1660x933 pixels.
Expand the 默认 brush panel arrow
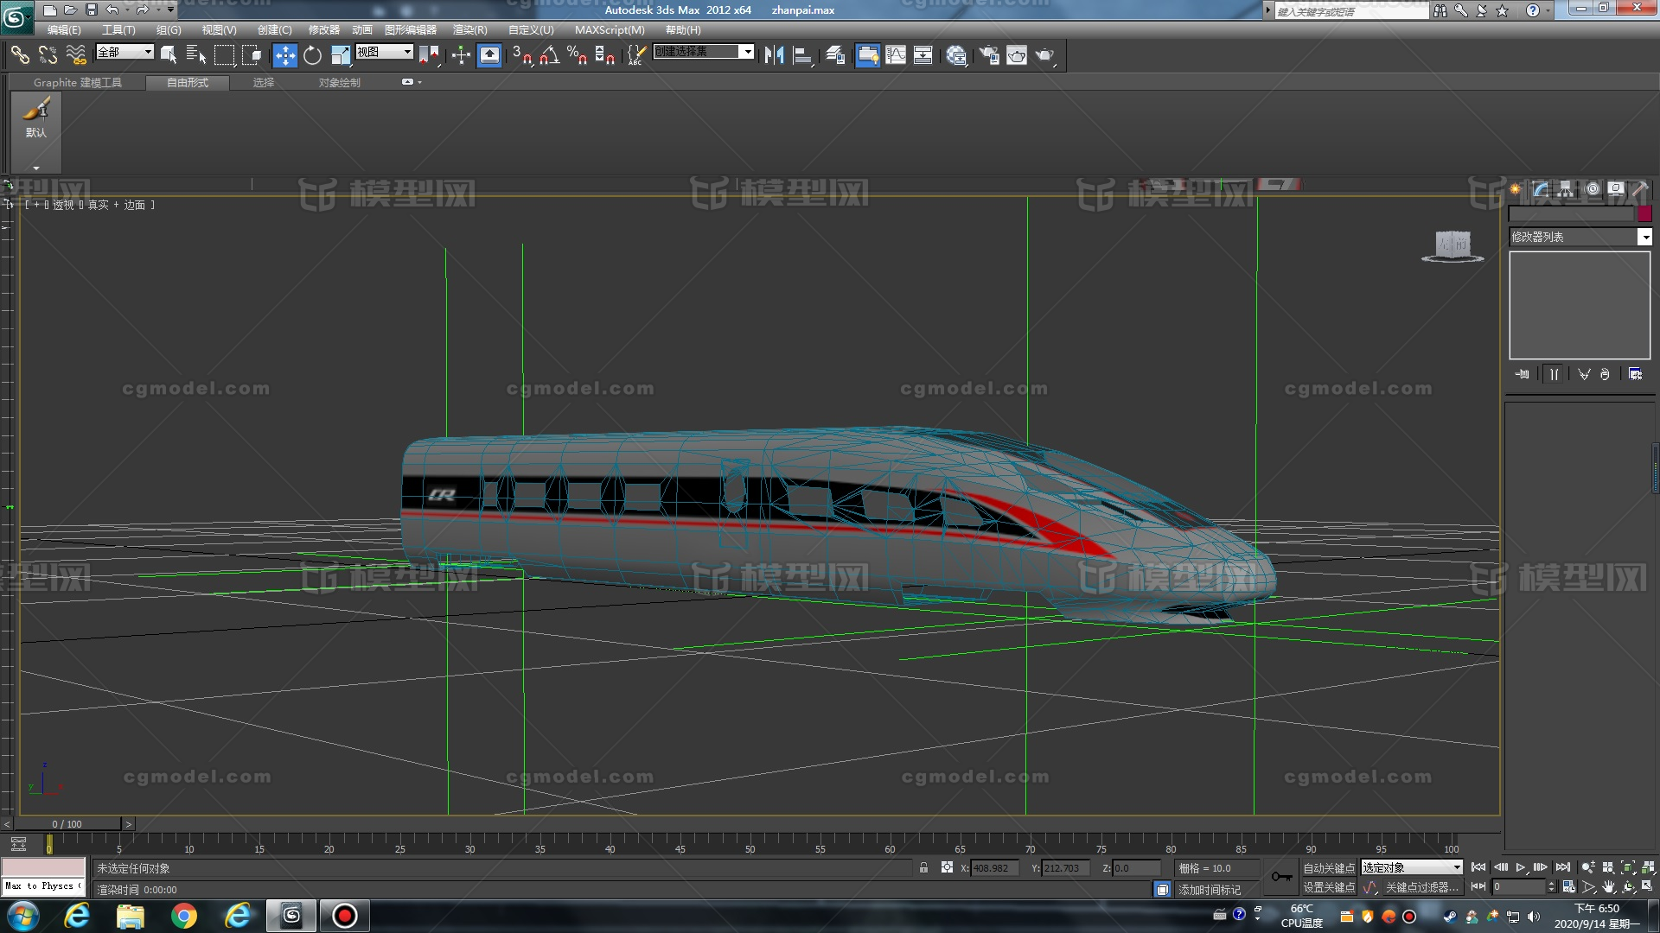tap(36, 168)
